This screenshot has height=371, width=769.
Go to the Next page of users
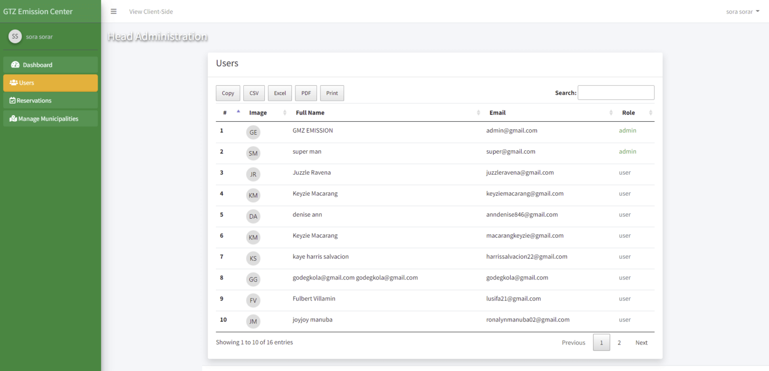[x=641, y=342]
